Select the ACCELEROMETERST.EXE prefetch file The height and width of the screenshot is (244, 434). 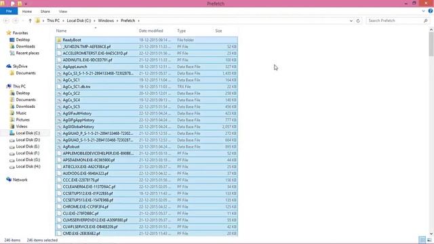coord(146,54)
